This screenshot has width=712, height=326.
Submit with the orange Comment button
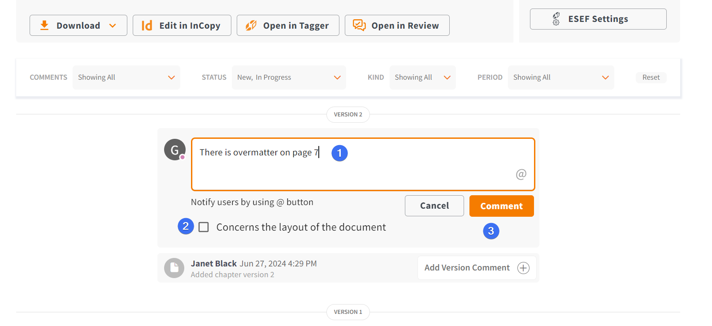502,206
